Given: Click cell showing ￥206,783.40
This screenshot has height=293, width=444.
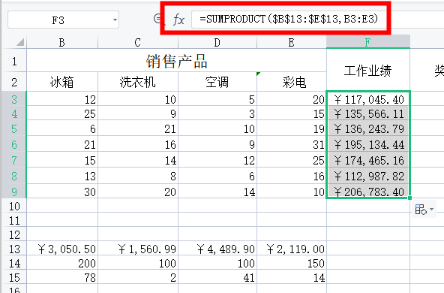Looking at the screenshot, I should point(367,192).
